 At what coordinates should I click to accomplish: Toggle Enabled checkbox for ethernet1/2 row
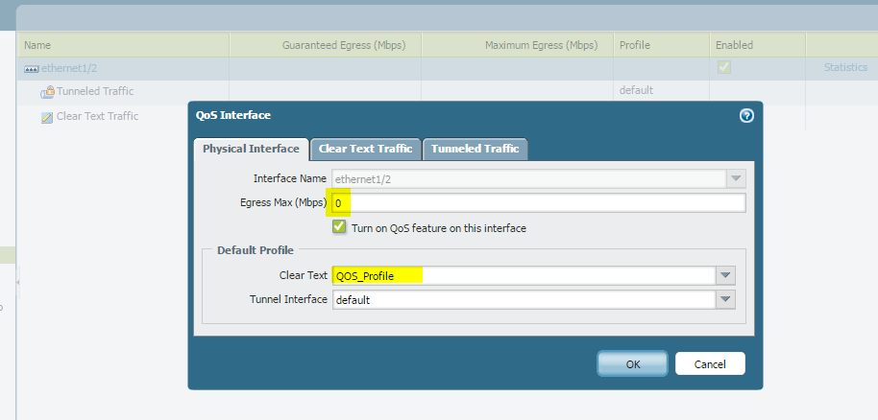coord(724,67)
